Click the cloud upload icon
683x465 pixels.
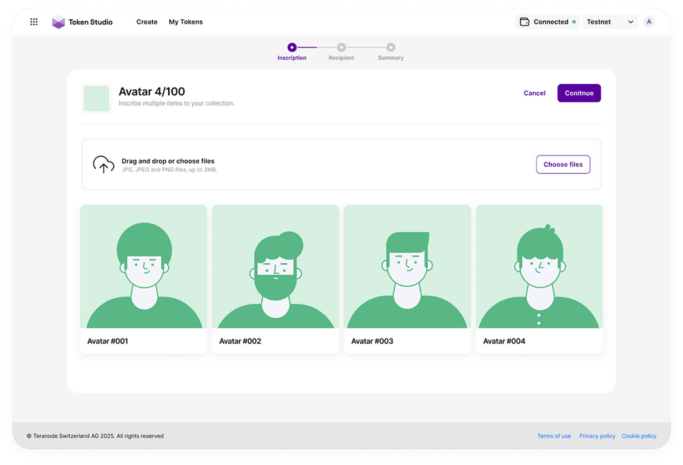point(104,164)
